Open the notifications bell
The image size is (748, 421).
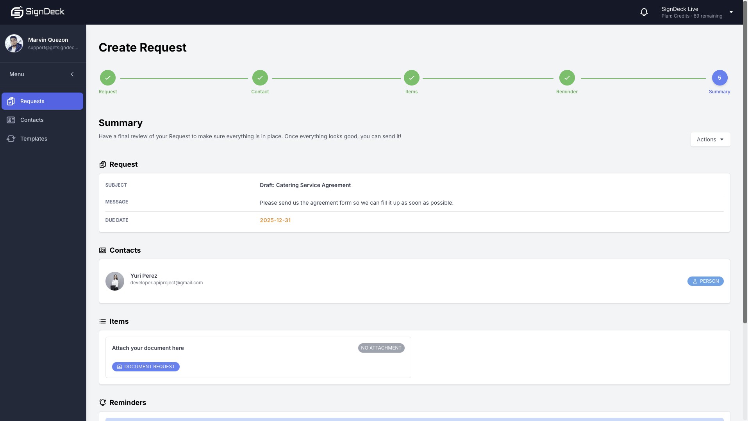pyautogui.click(x=644, y=12)
